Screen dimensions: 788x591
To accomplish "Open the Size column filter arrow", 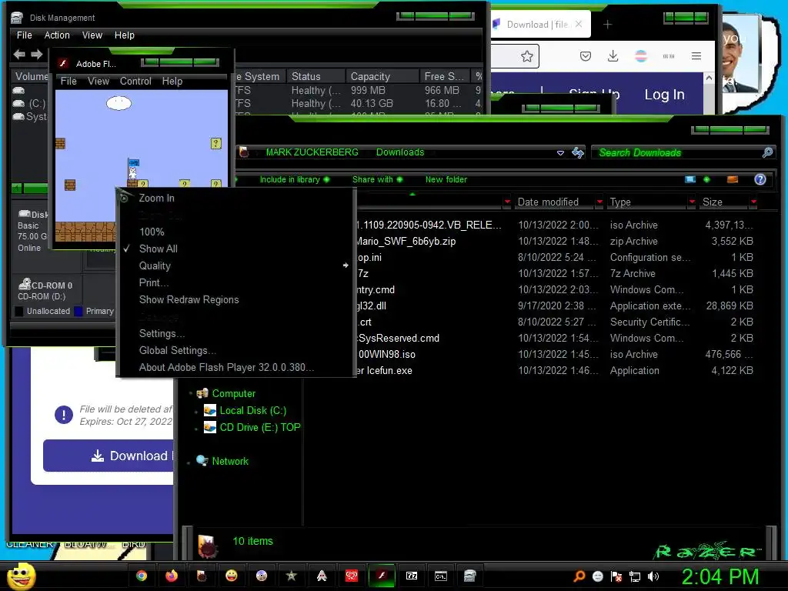I will pyautogui.click(x=753, y=202).
